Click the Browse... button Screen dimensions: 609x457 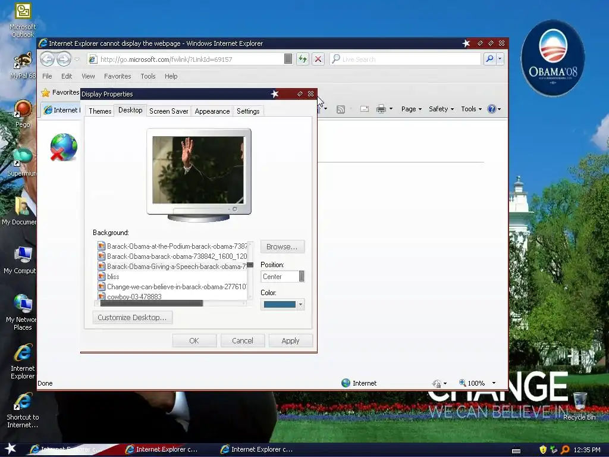pos(282,246)
